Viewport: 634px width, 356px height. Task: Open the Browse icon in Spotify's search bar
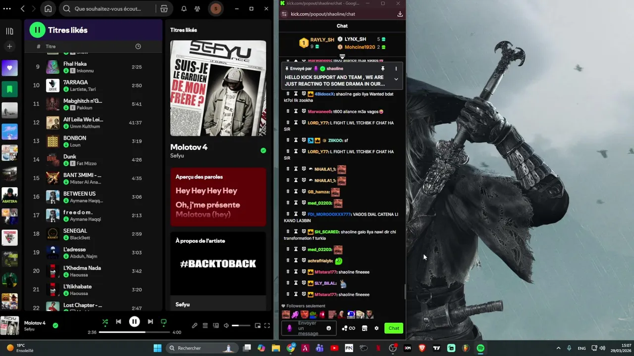coord(164,9)
